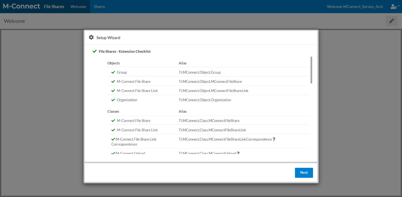Click the checklist vertical scrollbar
The width and height of the screenshot is (402, 197).
311,70
